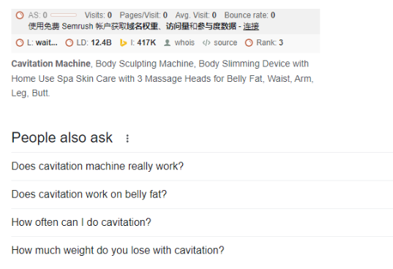Click the Bing index icon

[123, 43]
